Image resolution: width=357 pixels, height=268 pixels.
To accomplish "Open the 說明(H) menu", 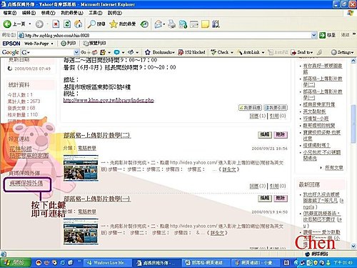I will [x=115, y=13].
